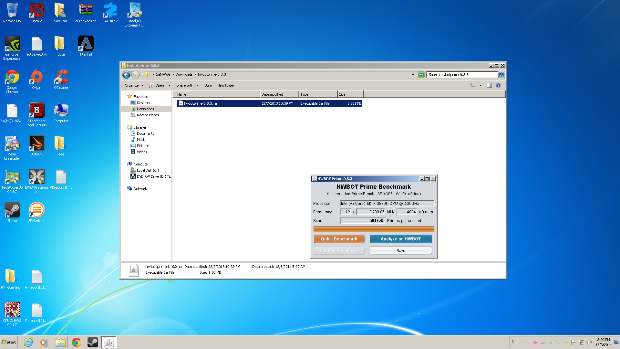Screen dimensions: 620x349
Task: Select autoexec.txt file on desktop
Action: pyautogui.click(x=36, y=46)
